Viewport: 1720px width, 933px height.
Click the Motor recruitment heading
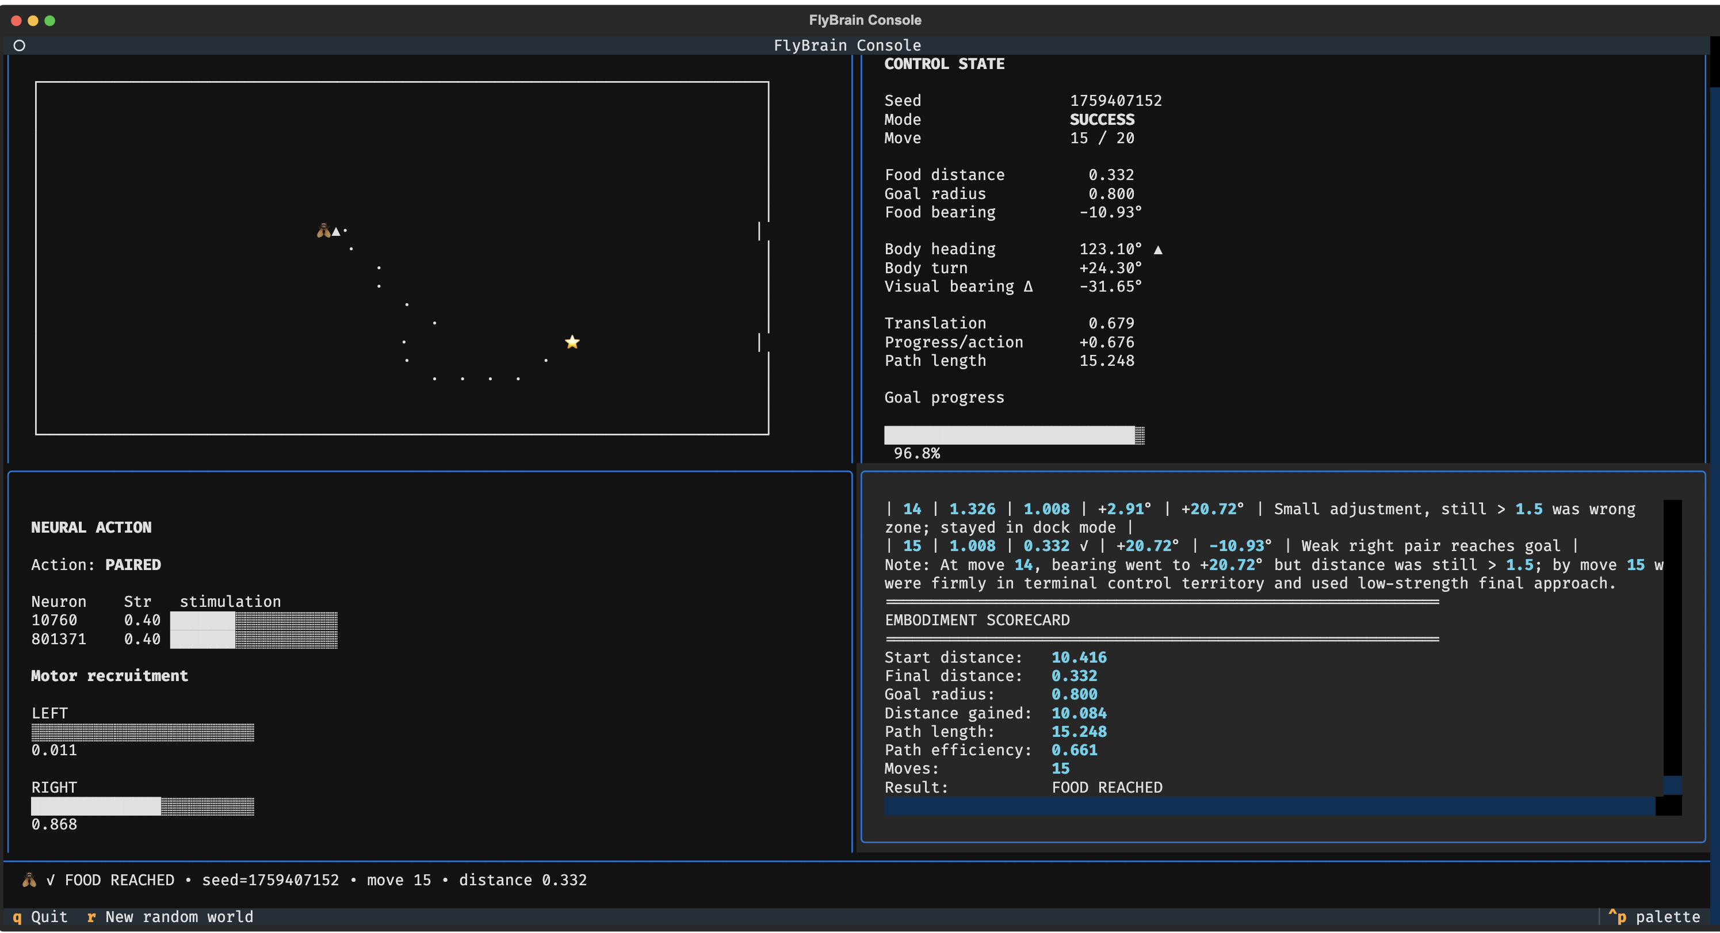tap(109, 675)
